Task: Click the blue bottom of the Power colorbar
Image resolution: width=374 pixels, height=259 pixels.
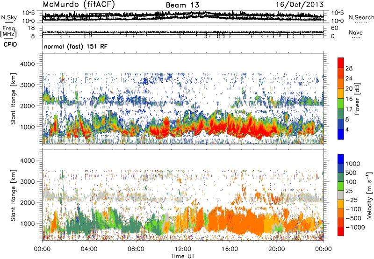Action: [341, 134]
